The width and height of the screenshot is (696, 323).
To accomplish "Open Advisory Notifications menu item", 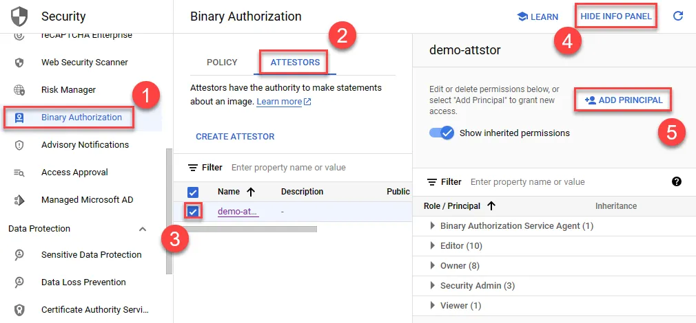I will coord(85,145).
